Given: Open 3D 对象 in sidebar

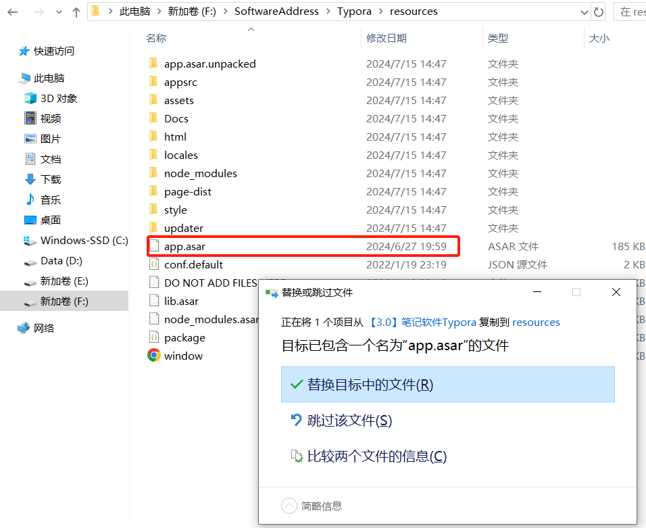Looking at the screenshot, I should (51, 98).
